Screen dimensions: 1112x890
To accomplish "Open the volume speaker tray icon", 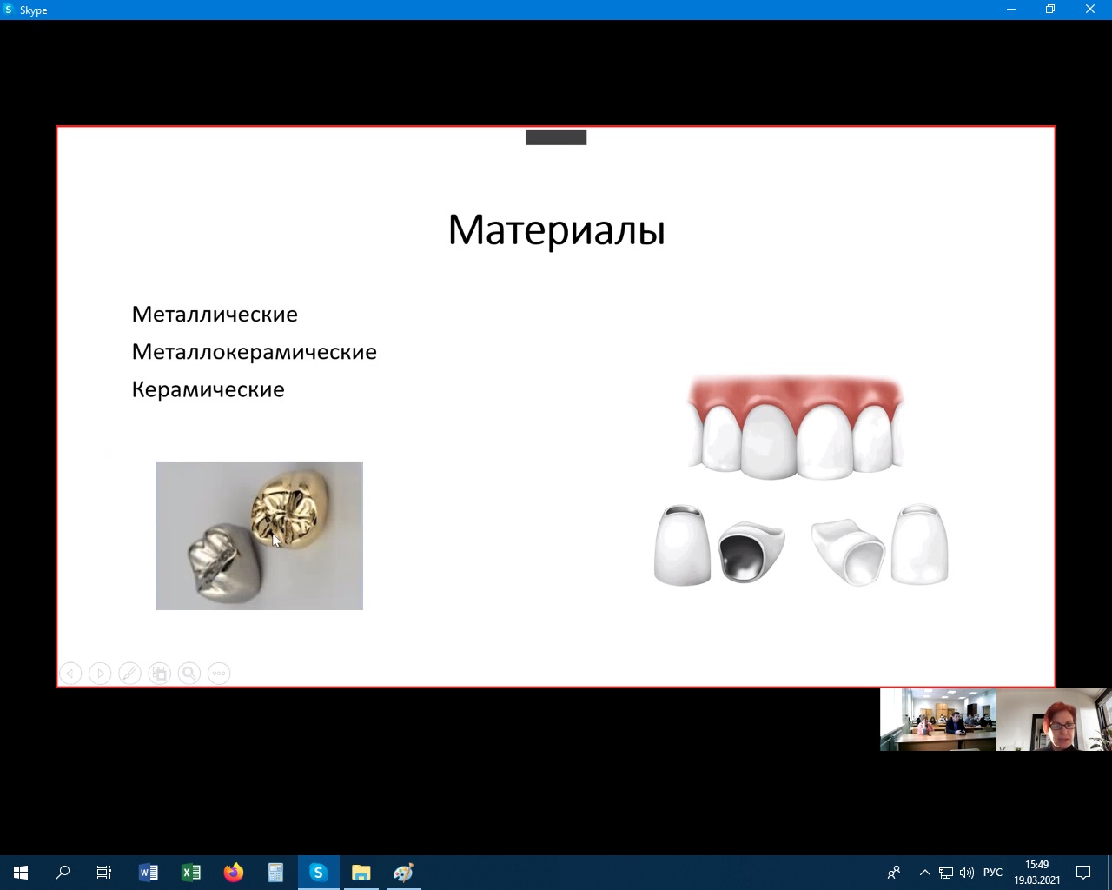I will point(967,873).
